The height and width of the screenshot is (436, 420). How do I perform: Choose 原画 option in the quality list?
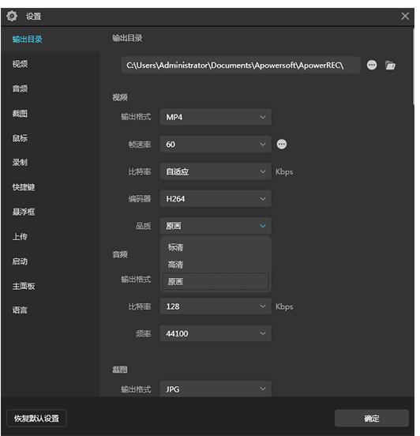pyautogui.click(x=216, y=282)
